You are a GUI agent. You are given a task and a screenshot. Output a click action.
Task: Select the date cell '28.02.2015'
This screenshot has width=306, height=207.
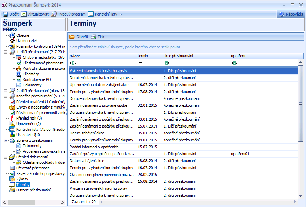[x=149, y=175]
